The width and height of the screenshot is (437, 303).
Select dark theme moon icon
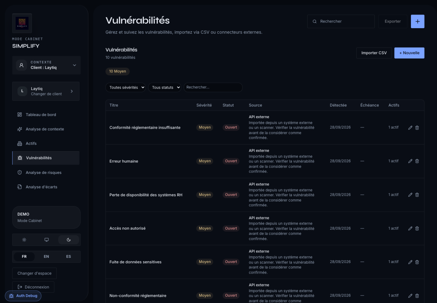pos(69,240)
